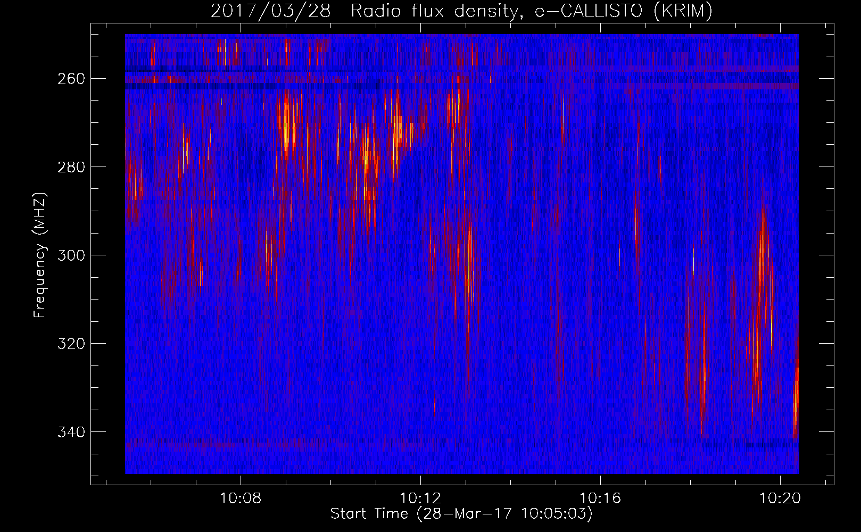
Task: Click the 260 frequency tick label
Action: [x=71, y=79]
